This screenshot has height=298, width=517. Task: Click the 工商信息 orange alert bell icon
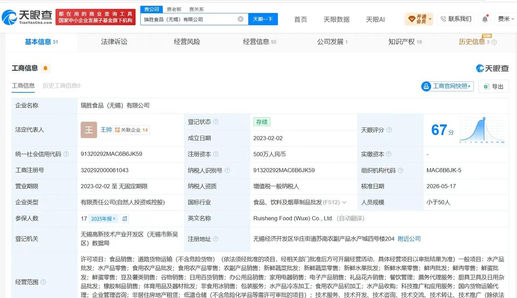(45, 68)
